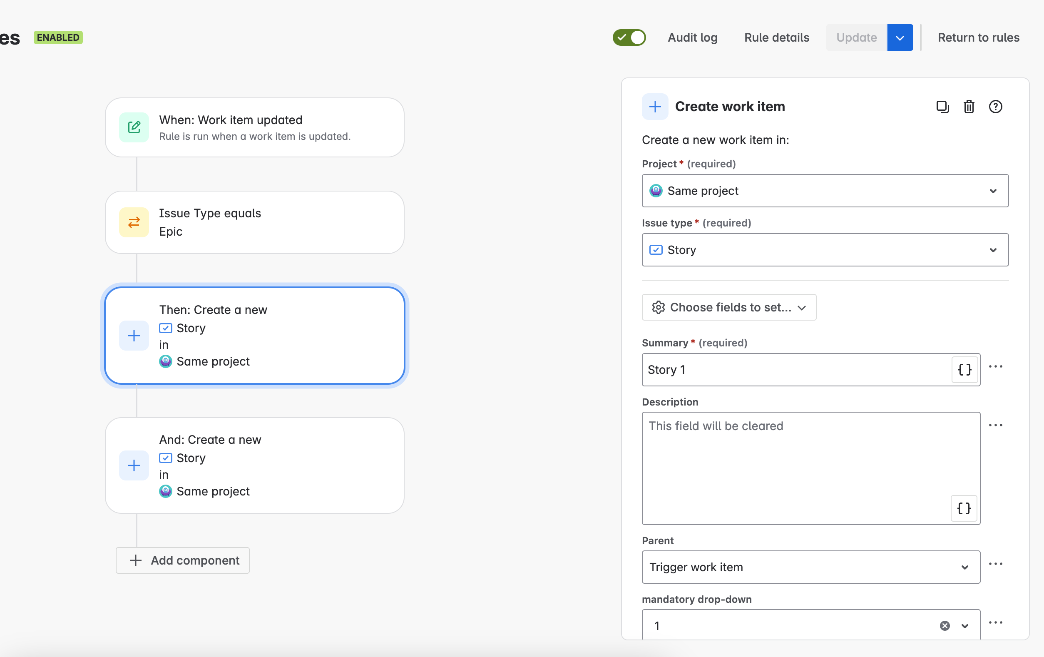Open help for Create work item
The width and height of the screenshot is (1044, 657).
pyautogui.click(x=995, y=107)
